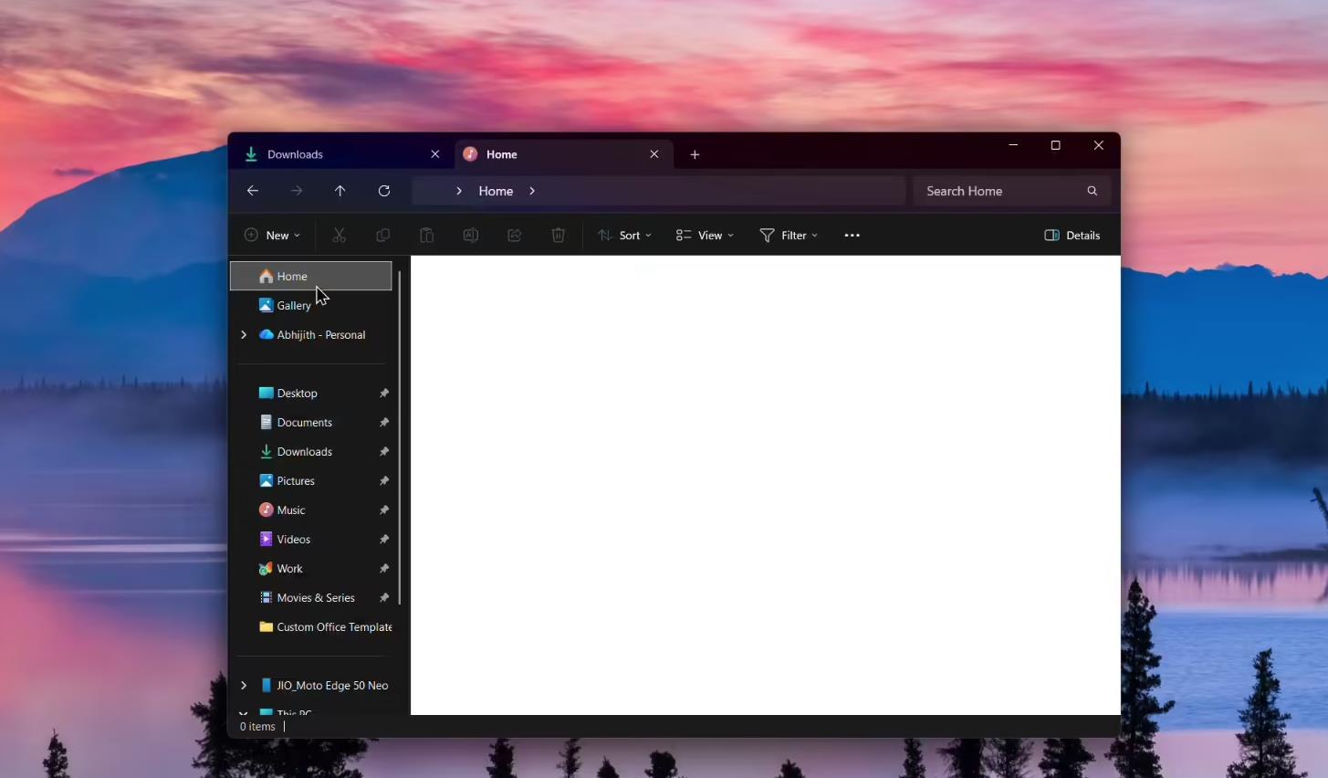Click inside the Search Home field
The width and height of the screenshot is (1328, 778).
pos(995,191)
